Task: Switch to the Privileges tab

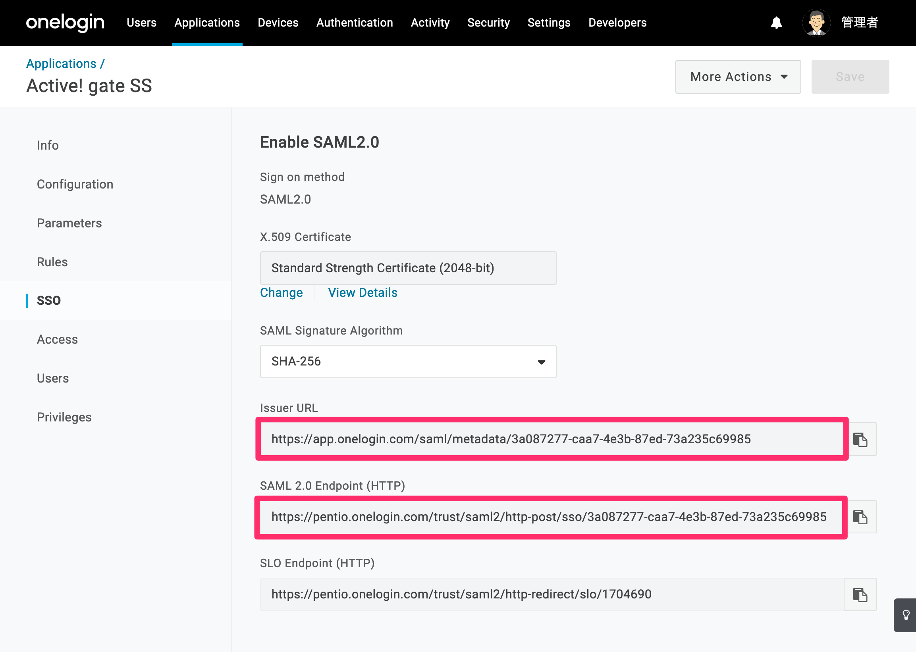Action: [64, 417]
